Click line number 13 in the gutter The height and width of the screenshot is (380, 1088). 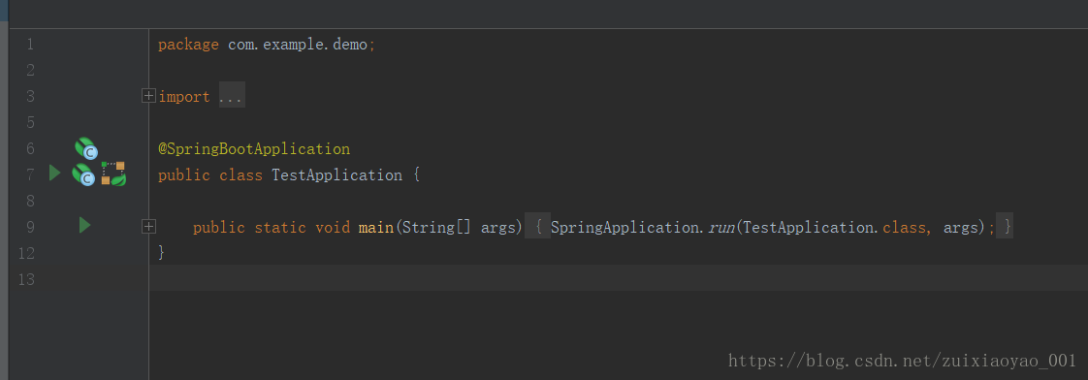(x=25, y=279)
